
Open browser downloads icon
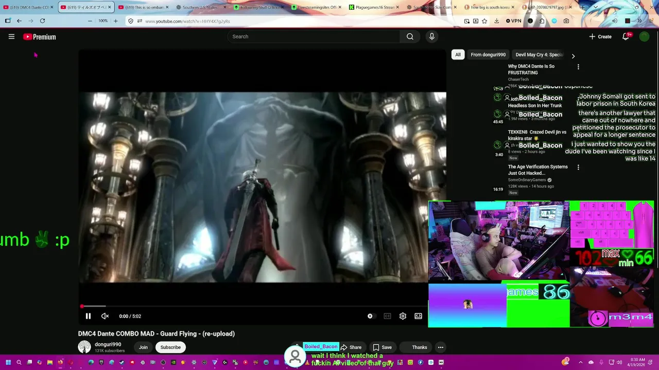(x=496, y=21)
